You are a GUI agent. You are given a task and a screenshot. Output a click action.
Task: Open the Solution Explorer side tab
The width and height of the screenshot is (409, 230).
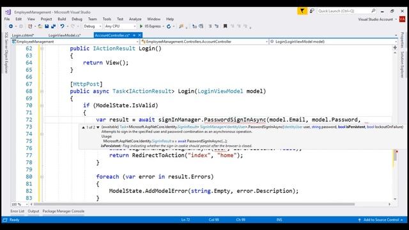point(402,65)
